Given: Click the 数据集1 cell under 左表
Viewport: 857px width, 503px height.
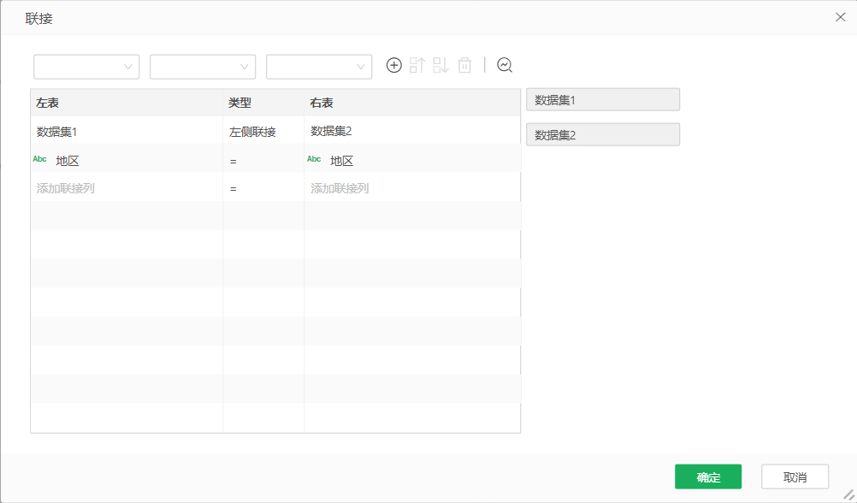Looking at the screenshot, I should pos(57,132).
